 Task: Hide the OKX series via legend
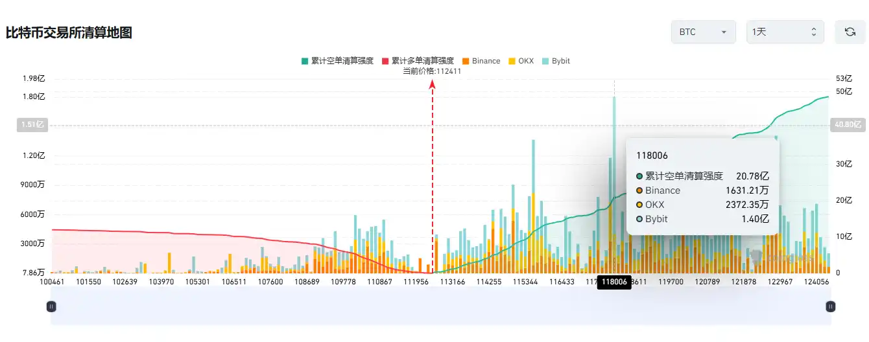[x=520, y=61]
